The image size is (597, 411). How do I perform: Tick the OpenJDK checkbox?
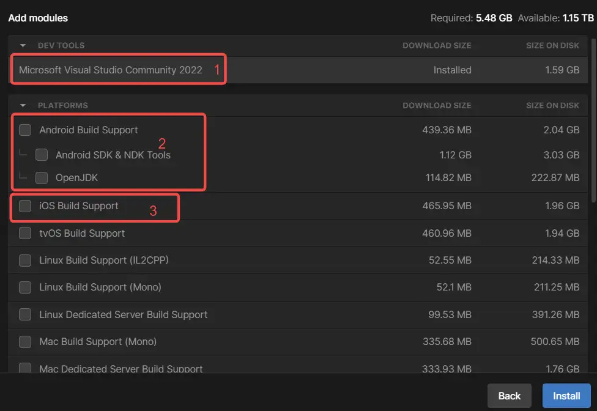coord(42,178)
